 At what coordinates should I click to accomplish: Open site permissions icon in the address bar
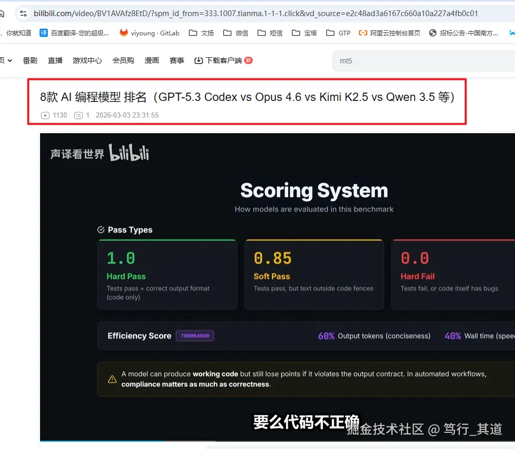(23, 15)
